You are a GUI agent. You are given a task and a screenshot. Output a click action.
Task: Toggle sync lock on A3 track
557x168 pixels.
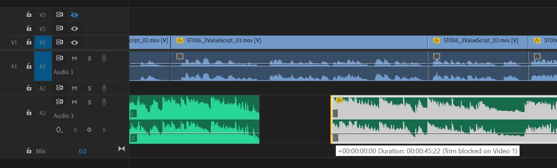59,101
